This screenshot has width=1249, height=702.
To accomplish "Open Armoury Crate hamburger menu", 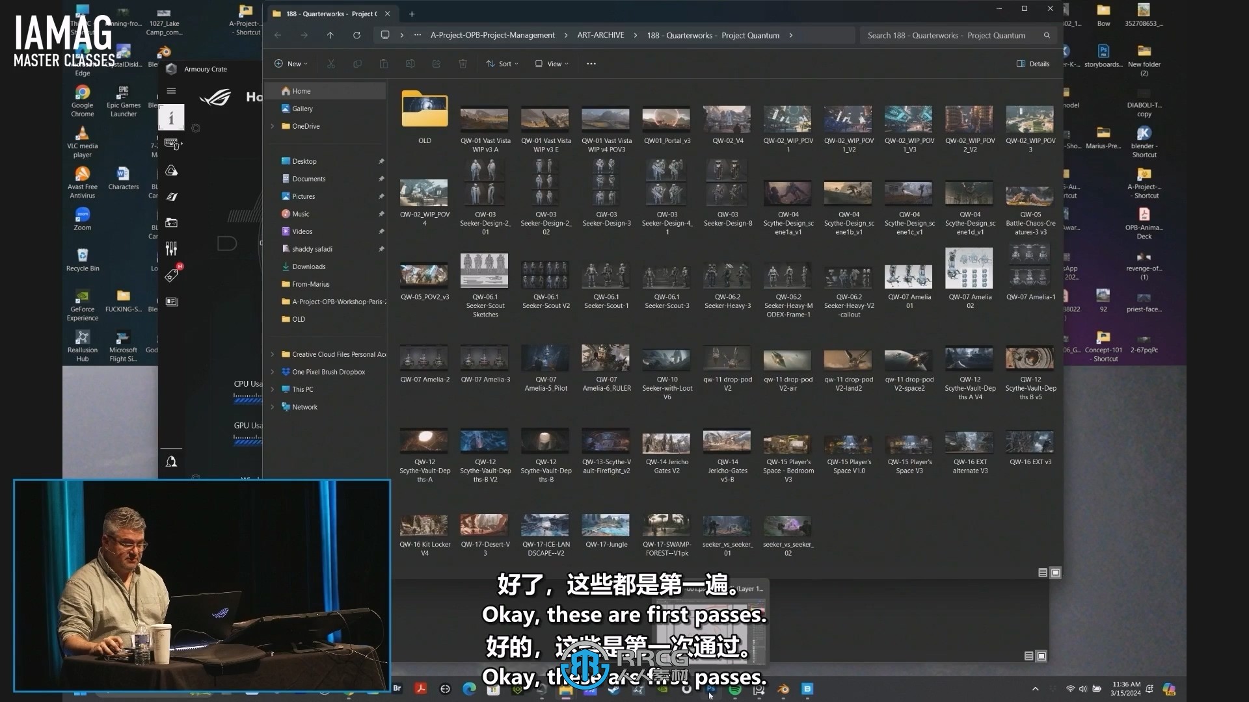I will [171, 91].
